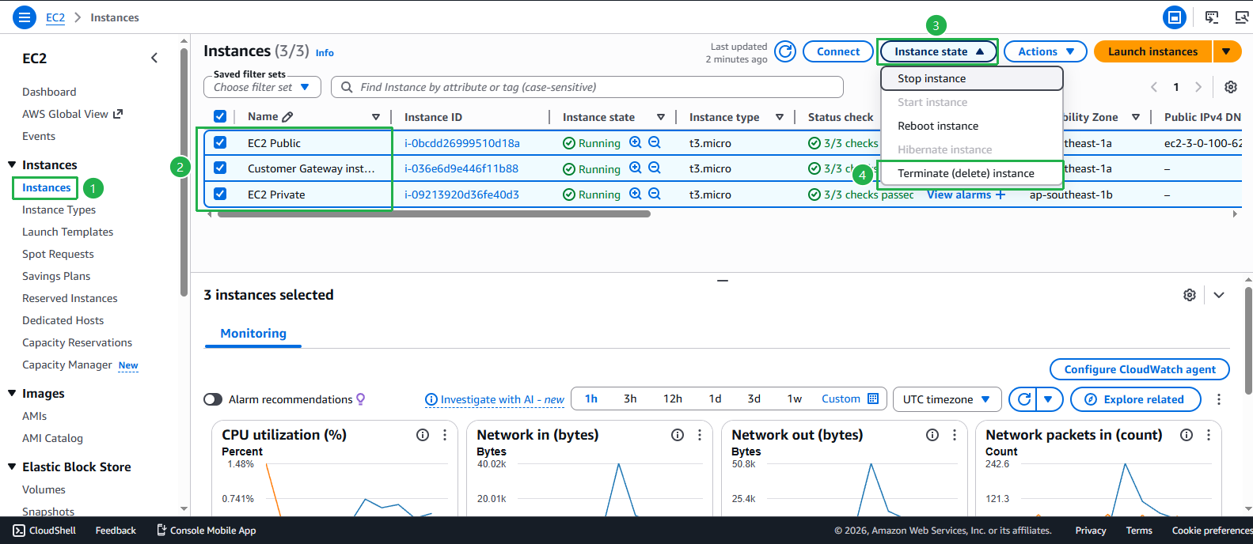Open details panel settings gear
Image resolution: width=1253 pixels, height=544 pixels.
click(1190, 295)
